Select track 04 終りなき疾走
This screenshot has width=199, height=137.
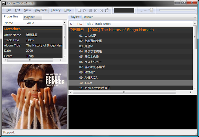pos(130,52)
